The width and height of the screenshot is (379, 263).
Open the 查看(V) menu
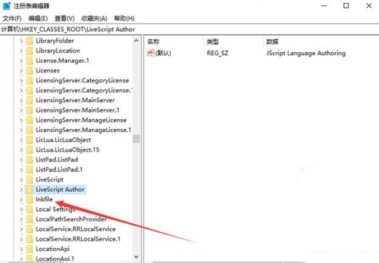tap(64, 18)
